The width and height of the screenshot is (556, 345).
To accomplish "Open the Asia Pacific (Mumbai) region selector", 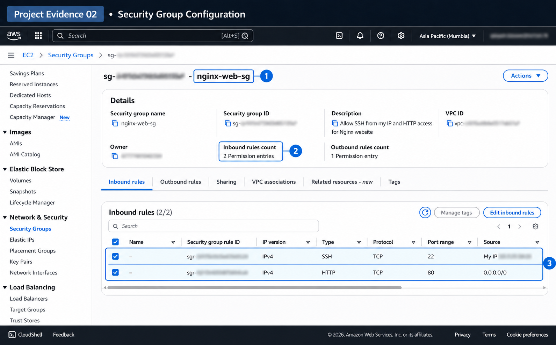I will [448, 36].
